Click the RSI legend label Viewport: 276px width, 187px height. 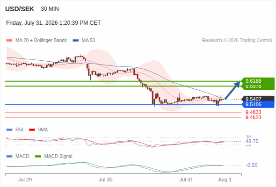click(x=19, y=130)
